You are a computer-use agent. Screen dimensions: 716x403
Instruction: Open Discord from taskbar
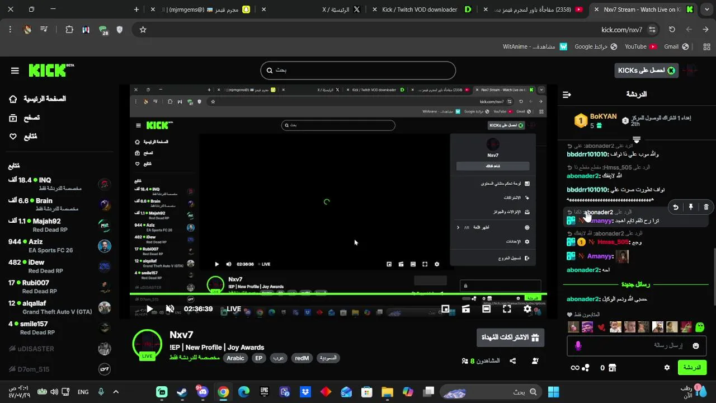click(202, 392)
